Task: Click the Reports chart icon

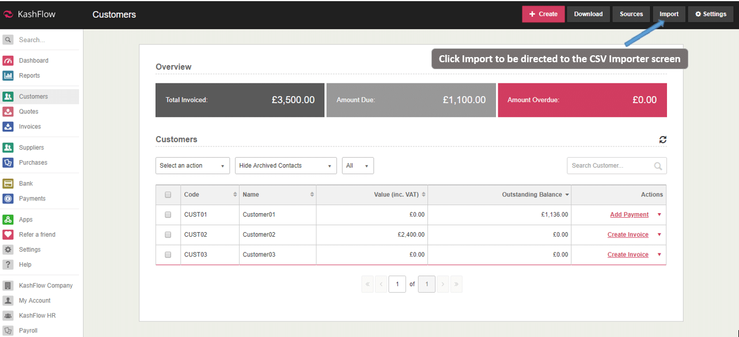Action: [8, 75]
